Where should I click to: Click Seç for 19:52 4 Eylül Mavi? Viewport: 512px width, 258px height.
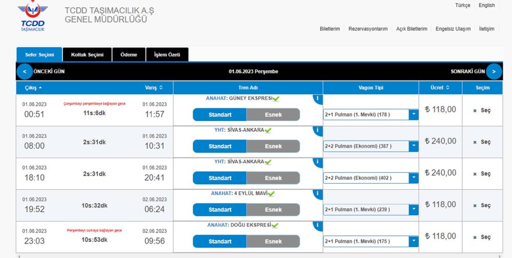click(x=482, y=205)
